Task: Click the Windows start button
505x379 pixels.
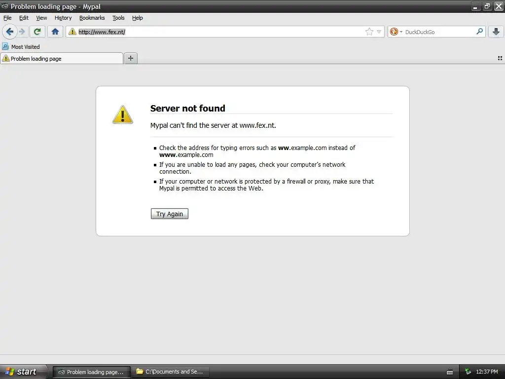Action: 23,372
